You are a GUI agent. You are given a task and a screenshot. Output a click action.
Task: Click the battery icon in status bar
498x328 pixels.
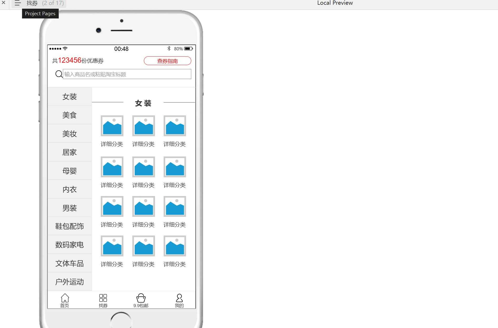point(188,48)
